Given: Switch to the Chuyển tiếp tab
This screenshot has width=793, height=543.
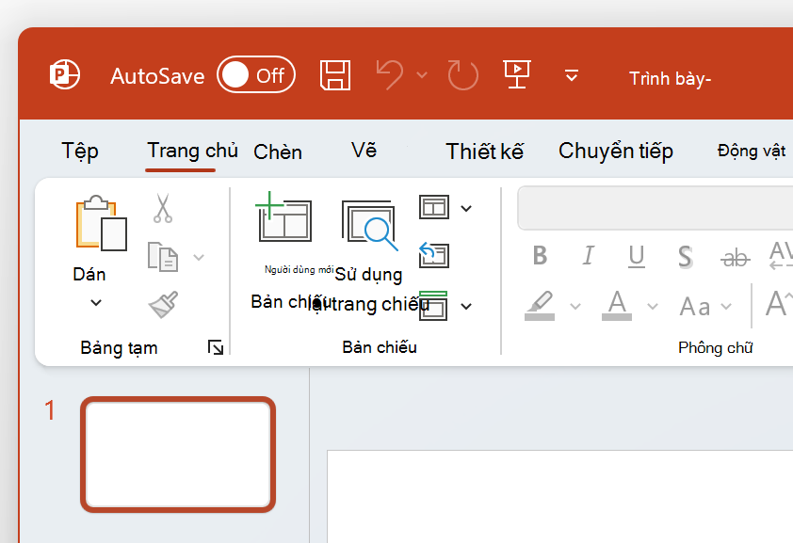Looking at the screenshot, I should [x=616, y=152].
